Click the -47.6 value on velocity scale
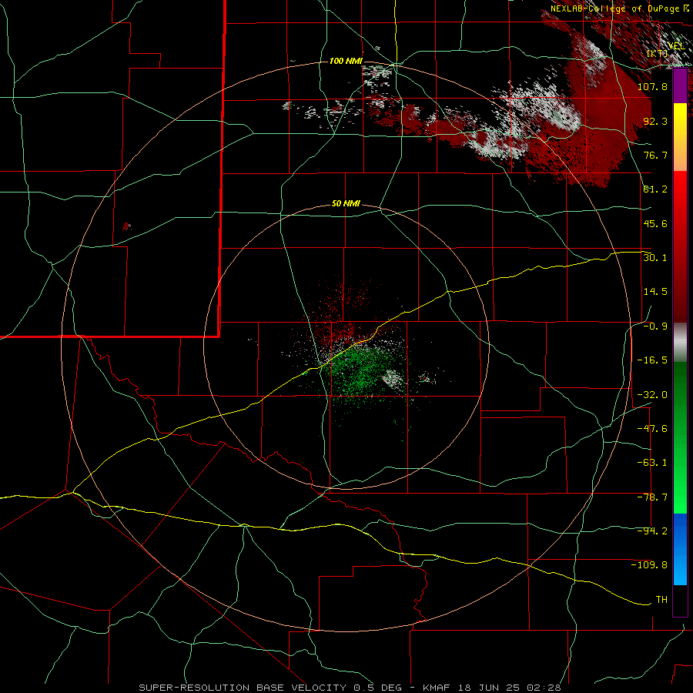This screenshot has height=693, width=693. (x=652, y=429)
